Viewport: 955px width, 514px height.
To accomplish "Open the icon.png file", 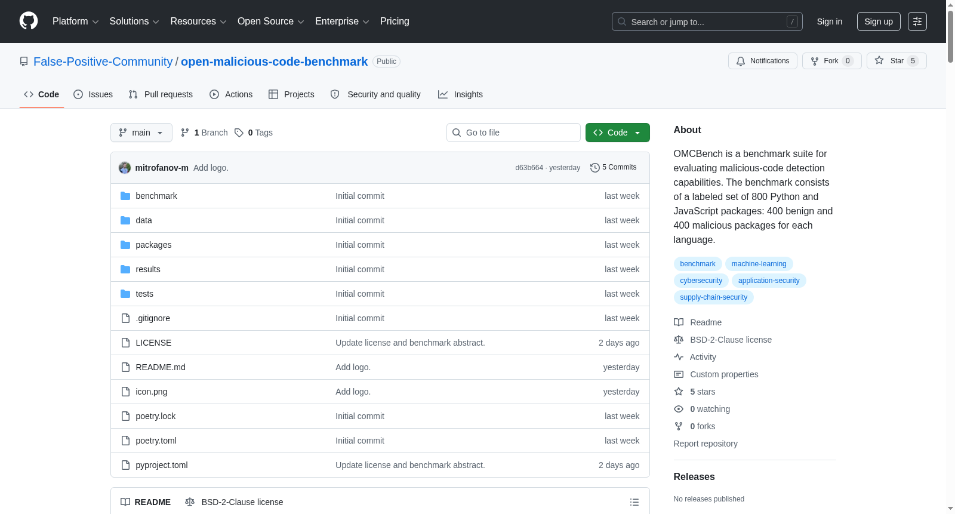I will click(152, 392).
